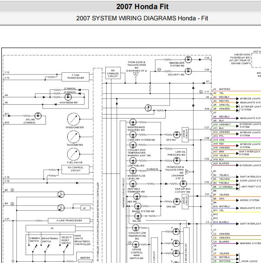The width and height of the screenshot is (261, 263).
Task: Select the Maintenance Required Ind LED symbol
Action: (133, 122)
